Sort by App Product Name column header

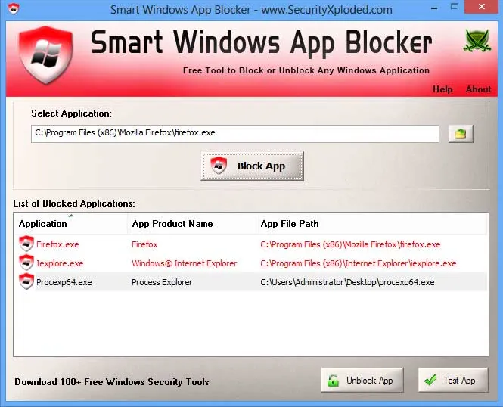tap(192, 223)
